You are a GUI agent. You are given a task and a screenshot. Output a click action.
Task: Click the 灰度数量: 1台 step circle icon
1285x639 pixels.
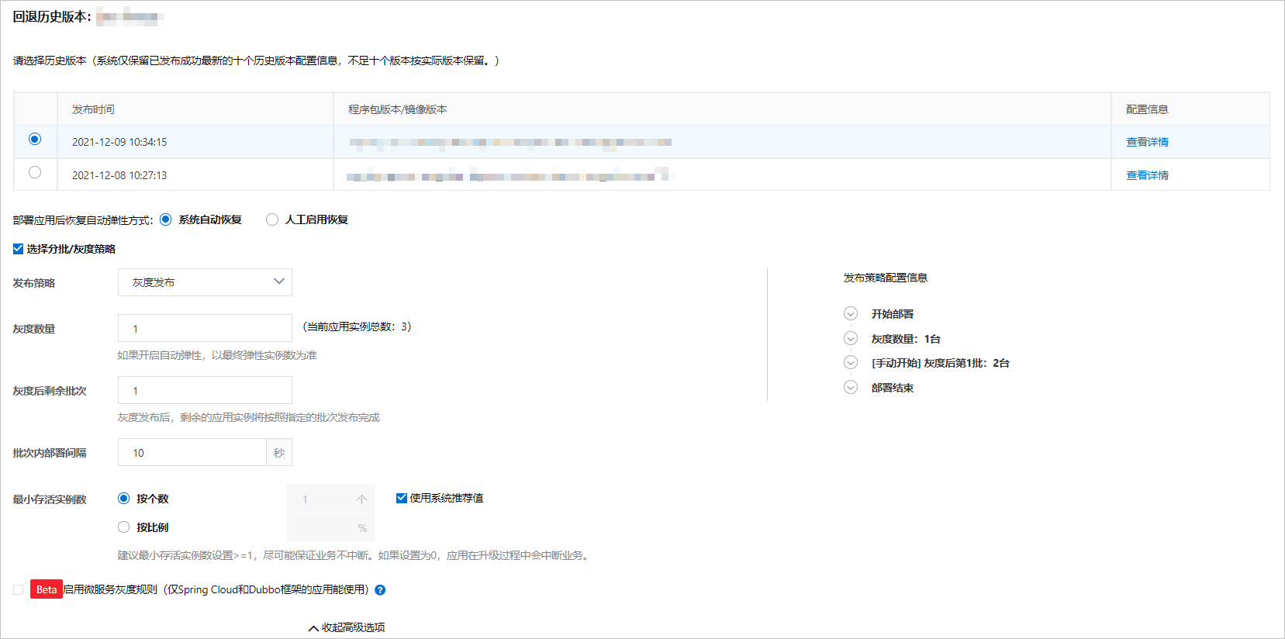tap(851, 338)
